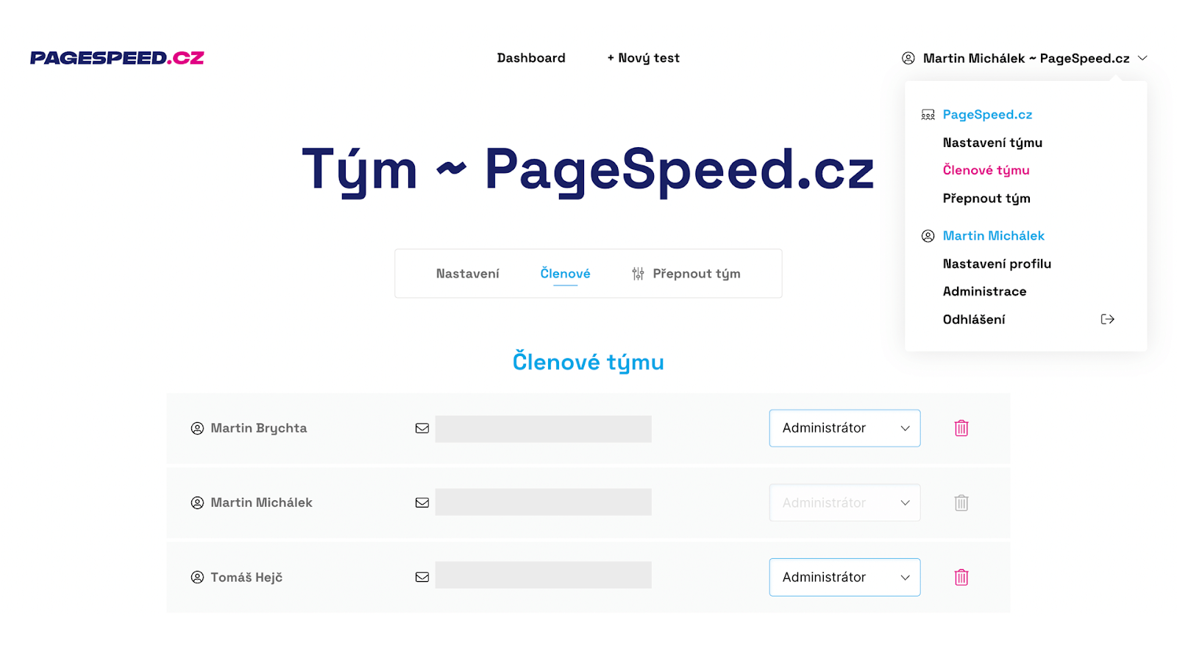Start a new test with Nový test

(643, 58)
